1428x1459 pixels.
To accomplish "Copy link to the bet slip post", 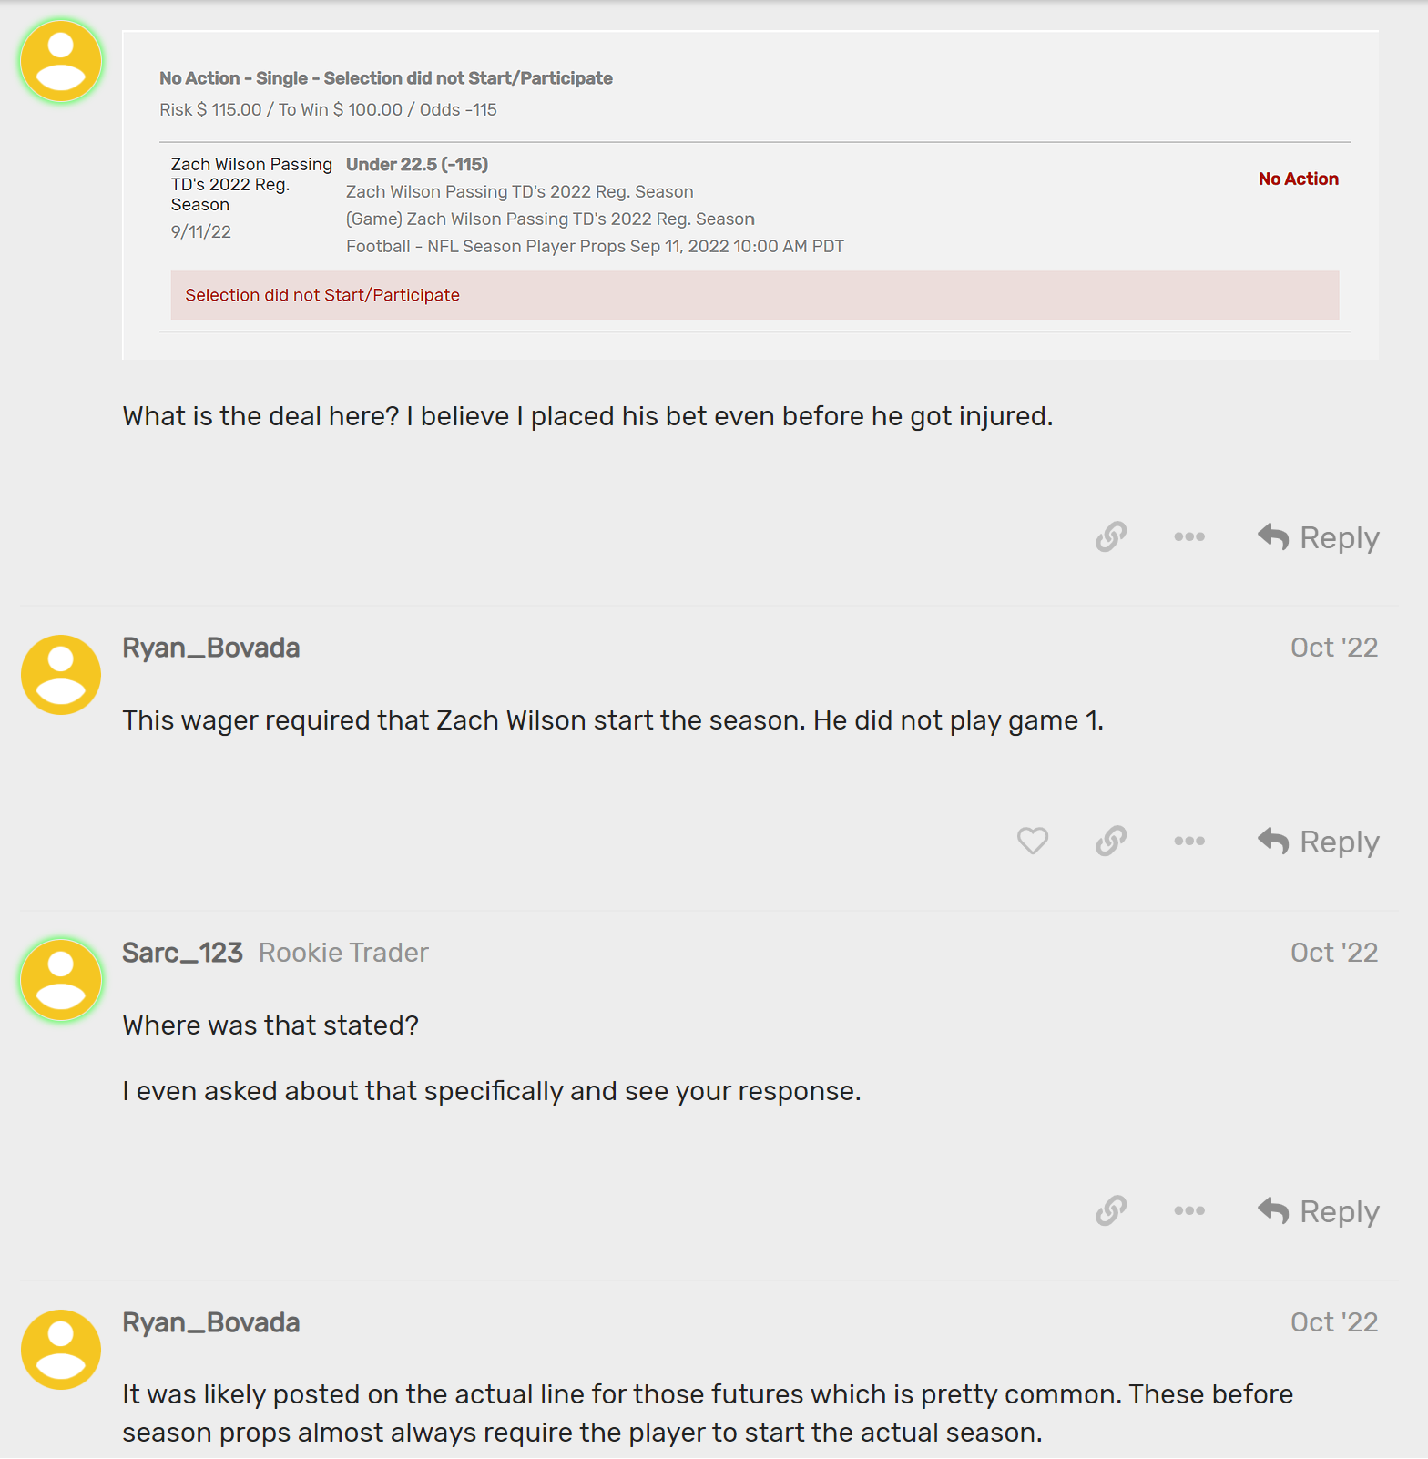I will pyautogui.click(x=1111, y=537).
